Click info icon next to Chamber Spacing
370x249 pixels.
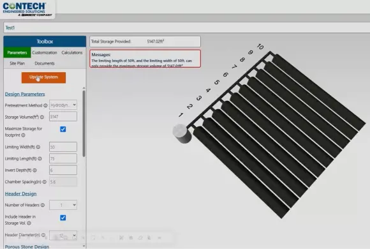pos(45,182)
